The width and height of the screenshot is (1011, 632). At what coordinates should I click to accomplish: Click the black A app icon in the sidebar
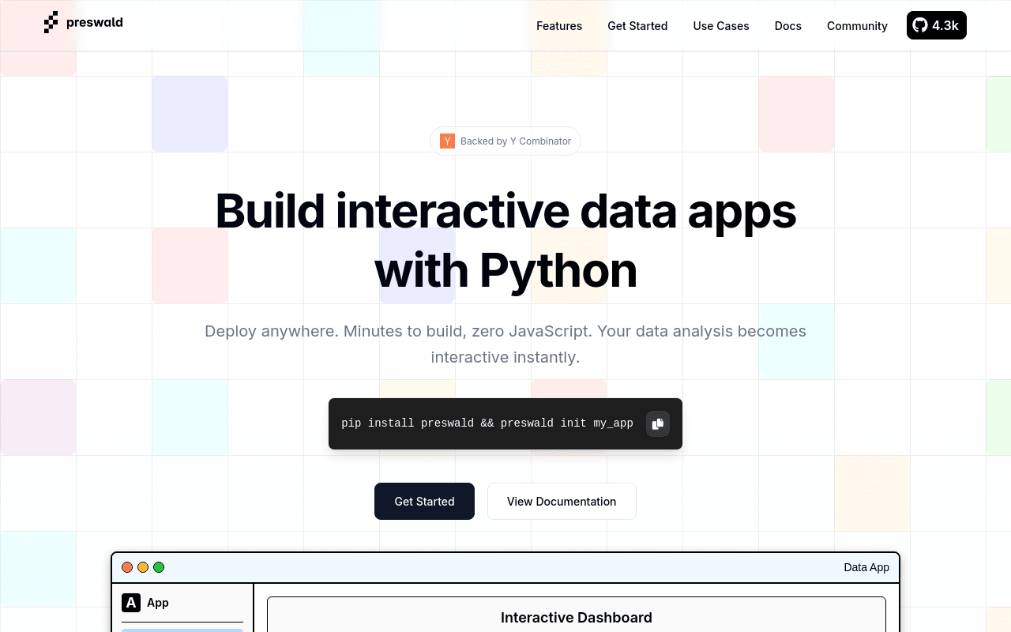131,603
